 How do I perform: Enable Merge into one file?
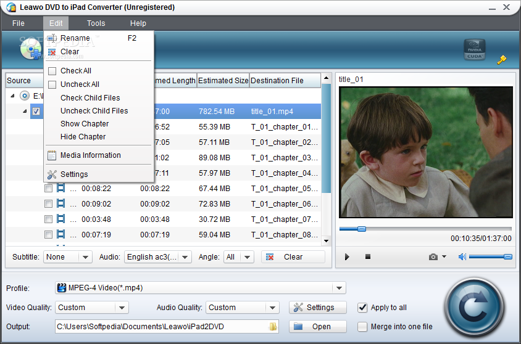click(x=362, y=327)
